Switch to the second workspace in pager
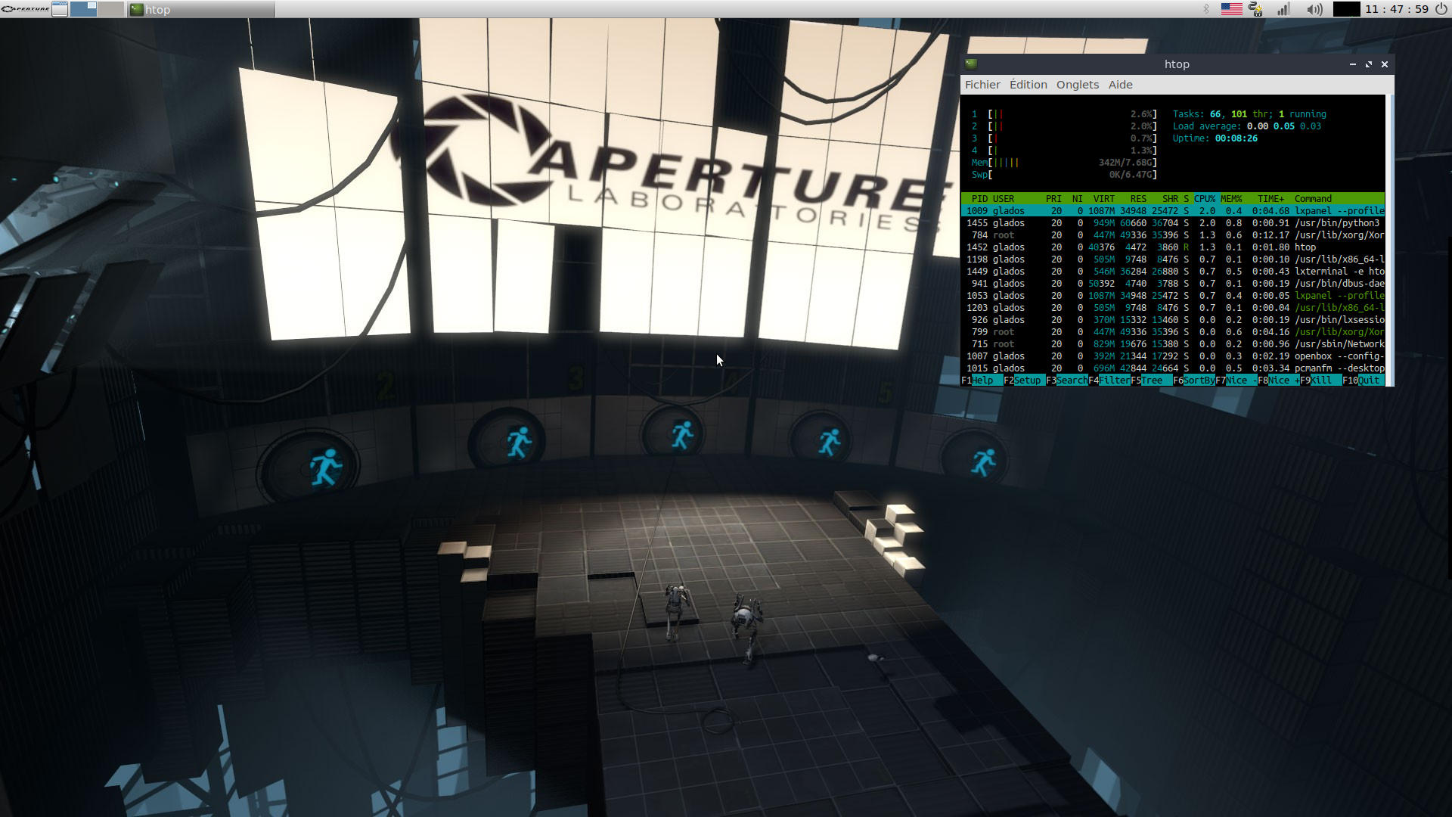Image resolution: width=1452 pixels, height=817 pixels. click(110, 9)
